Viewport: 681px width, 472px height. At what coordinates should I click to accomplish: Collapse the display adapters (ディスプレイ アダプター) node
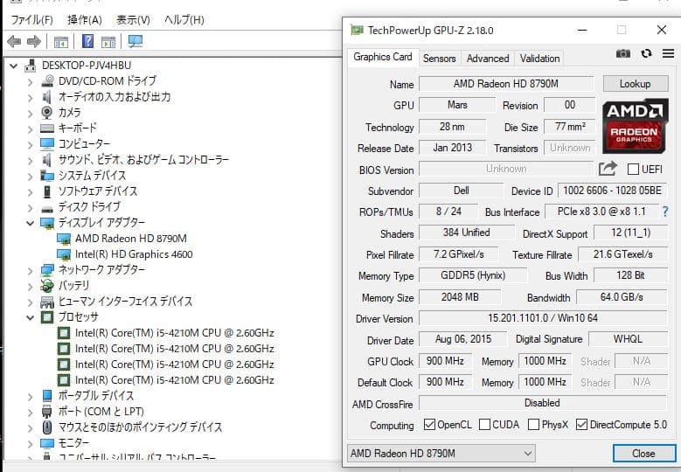pyautogui.click(x=30, y=223)
